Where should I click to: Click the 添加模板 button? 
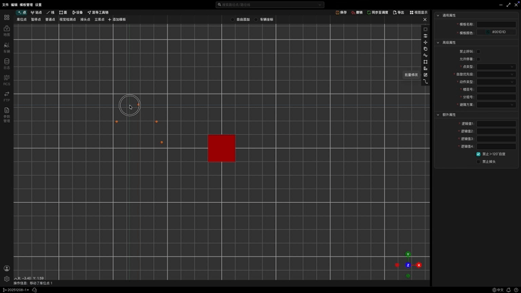click(117, 20)
